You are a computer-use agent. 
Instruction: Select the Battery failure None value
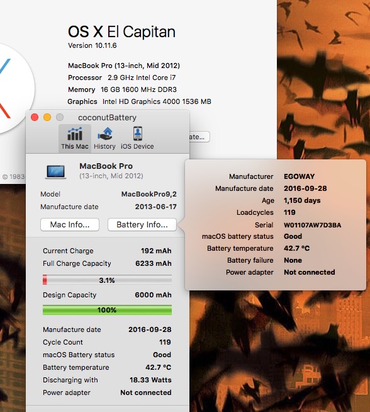293,260
